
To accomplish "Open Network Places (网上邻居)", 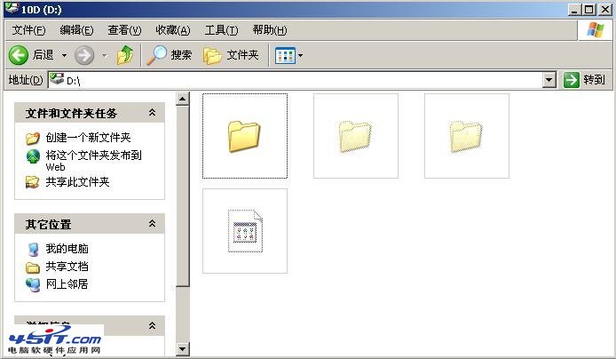I will pos(67,284).
